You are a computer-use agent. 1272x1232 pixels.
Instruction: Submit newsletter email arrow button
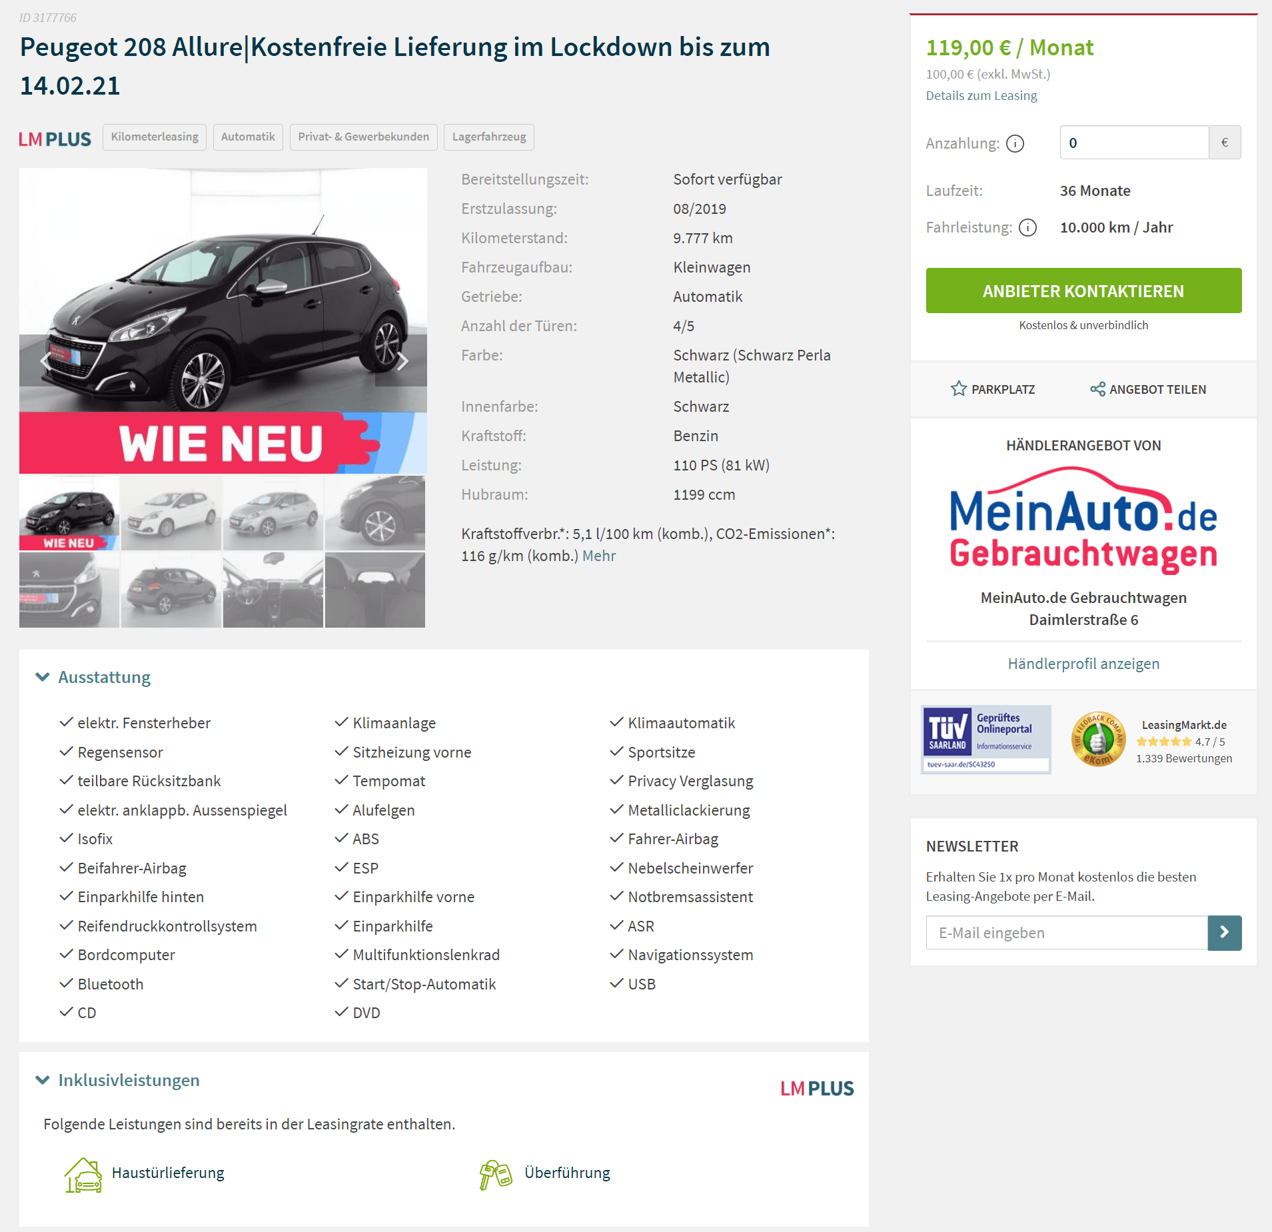pos(1224,932)
